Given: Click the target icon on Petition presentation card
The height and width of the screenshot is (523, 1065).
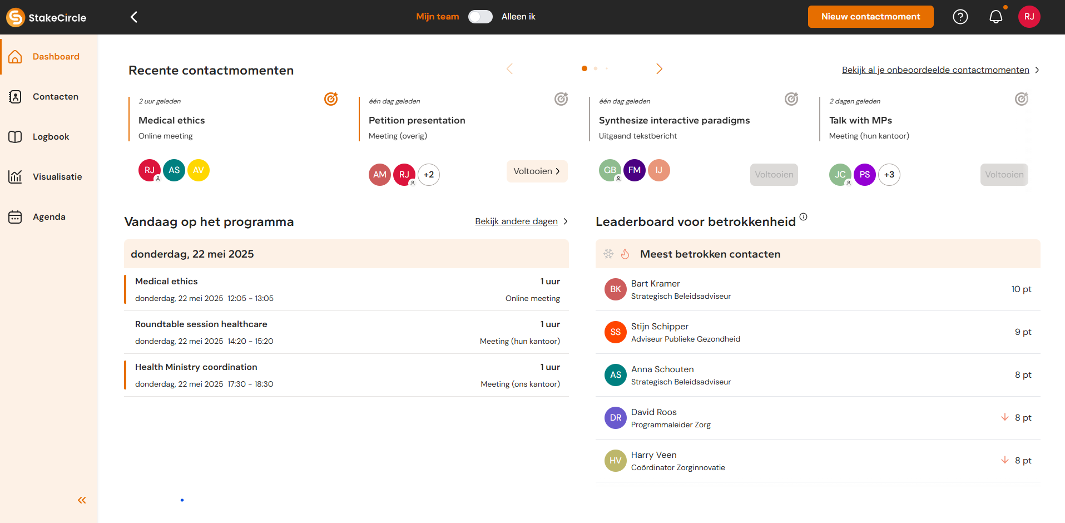Looking at the screenshot, I should pyautogui.click(x=561, y=99).
